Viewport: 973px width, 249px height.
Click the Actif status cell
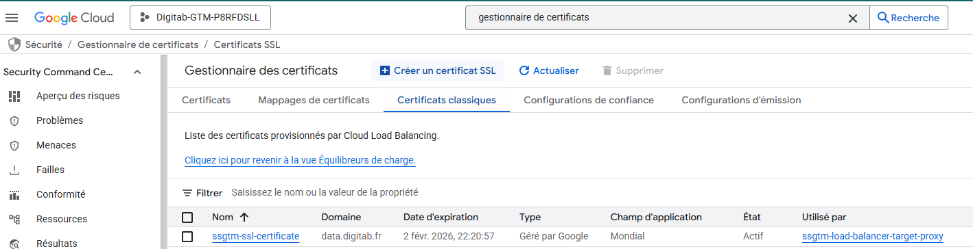coord(753,236)
